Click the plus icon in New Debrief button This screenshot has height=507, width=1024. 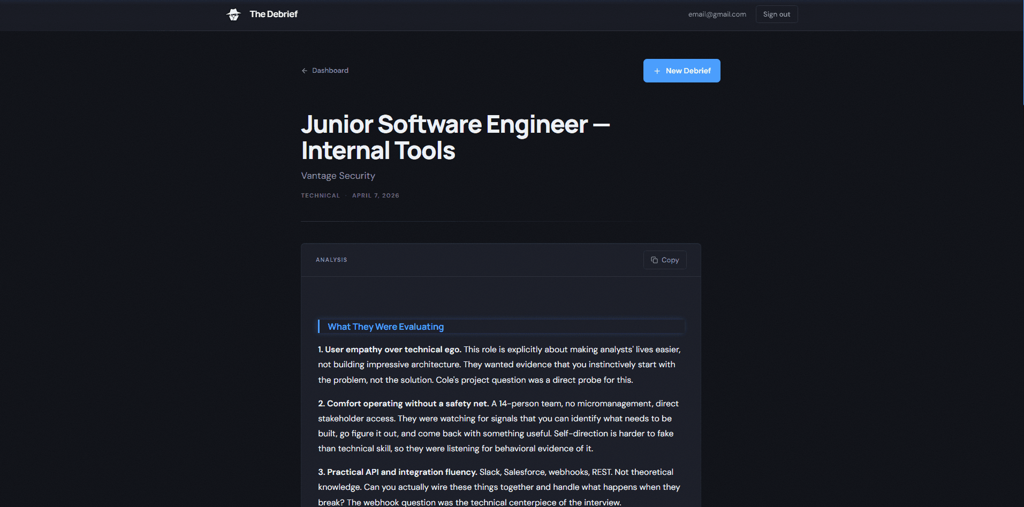pyautogui.click(x=657, y=71)
